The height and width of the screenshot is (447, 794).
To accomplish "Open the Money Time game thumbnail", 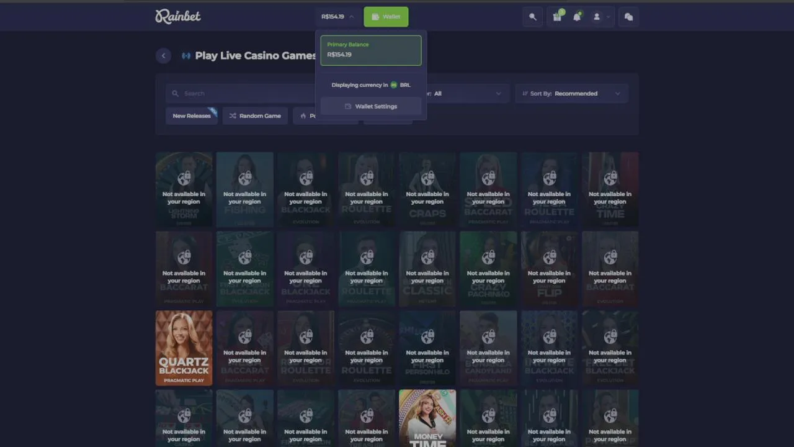I will [x=427, y=418].
